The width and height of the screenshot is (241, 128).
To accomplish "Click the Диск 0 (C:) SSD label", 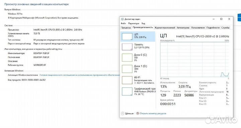I will click(x=140, y=57).
